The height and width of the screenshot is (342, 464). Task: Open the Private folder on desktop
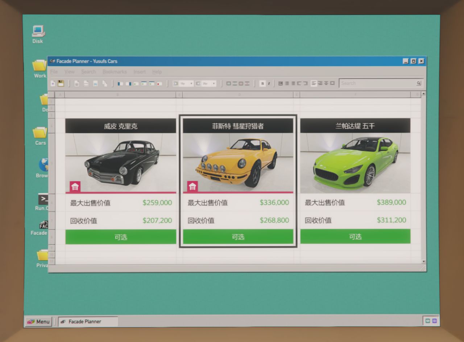coord(42,258)
